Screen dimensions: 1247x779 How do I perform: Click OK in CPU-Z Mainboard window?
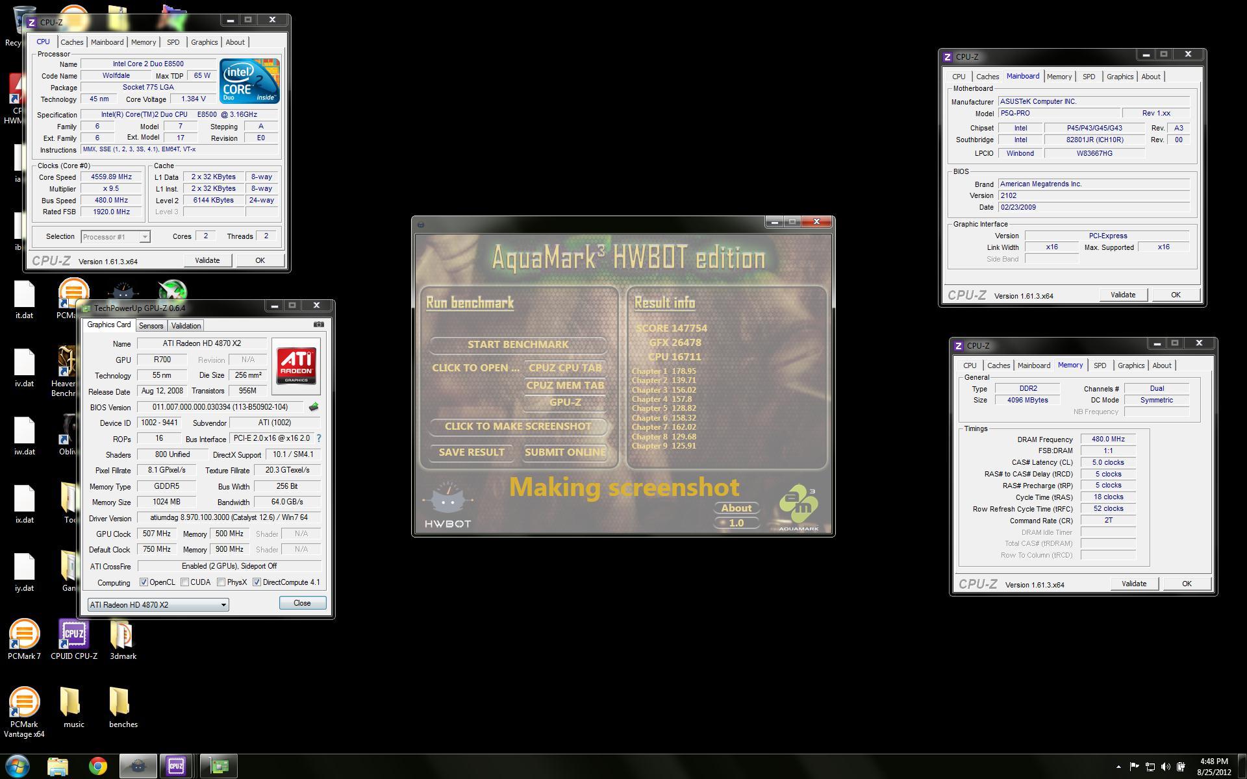[1175, 295]
